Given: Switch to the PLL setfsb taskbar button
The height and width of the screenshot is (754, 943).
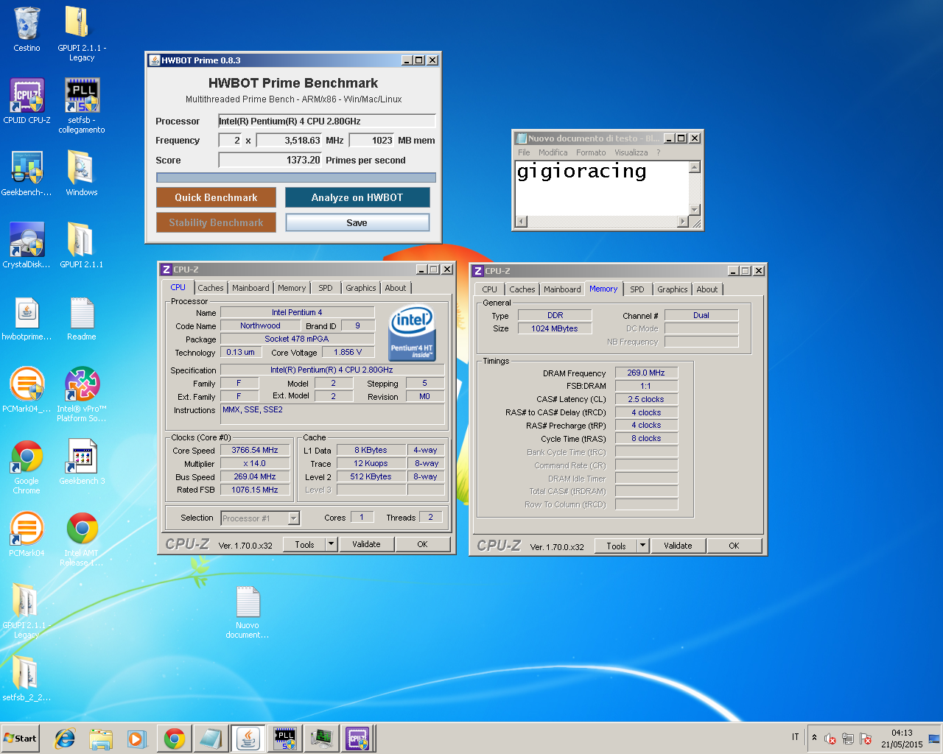Looking at the screenshot, I should [285, 739].
